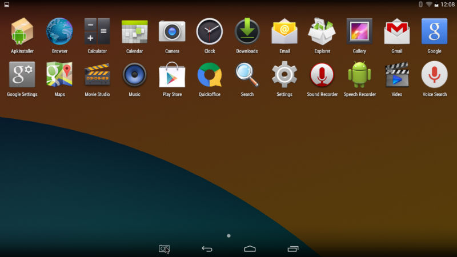This screenshot has width=457, height=257.
Task: Launch the Gmail app
Action: click(397, 31)
